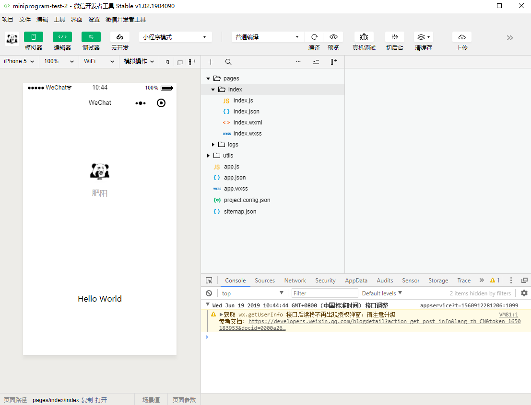Open the 界面 menu
Viewport: 531px width, 405px height.
point(77,20)
